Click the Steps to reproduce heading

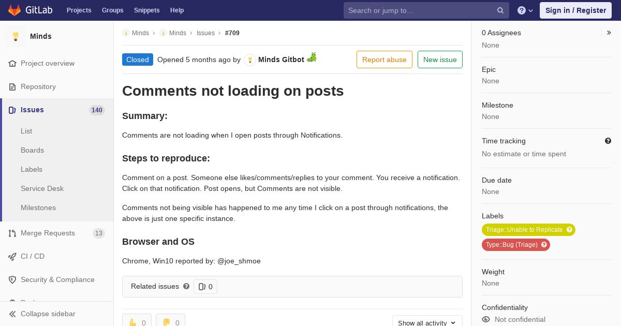coord(166,158)
